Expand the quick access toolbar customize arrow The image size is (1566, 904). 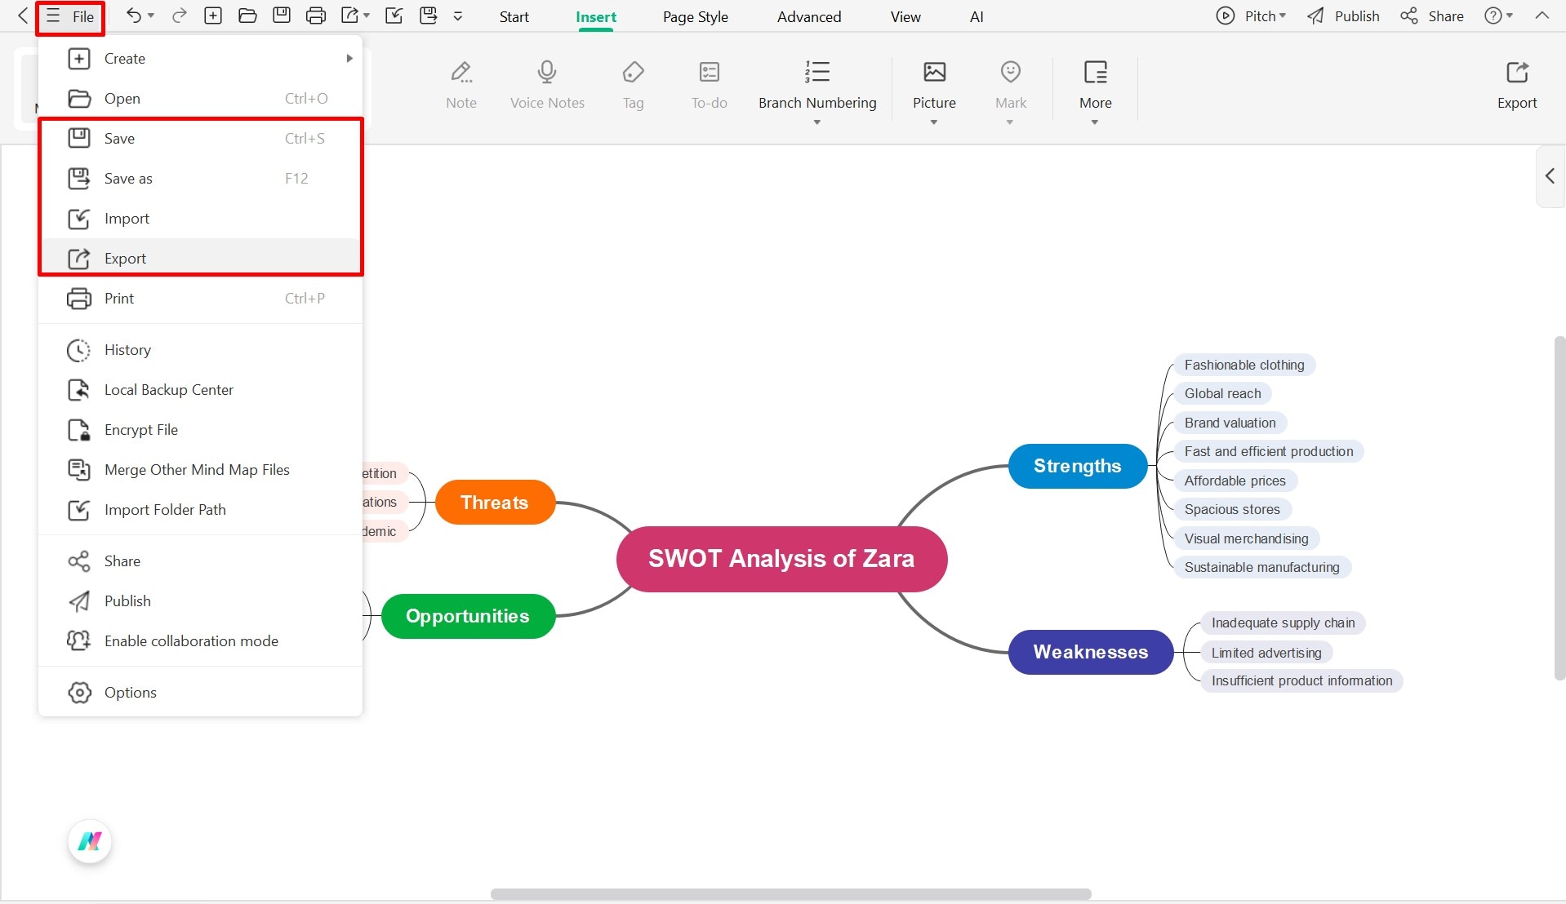click(458, 16)
